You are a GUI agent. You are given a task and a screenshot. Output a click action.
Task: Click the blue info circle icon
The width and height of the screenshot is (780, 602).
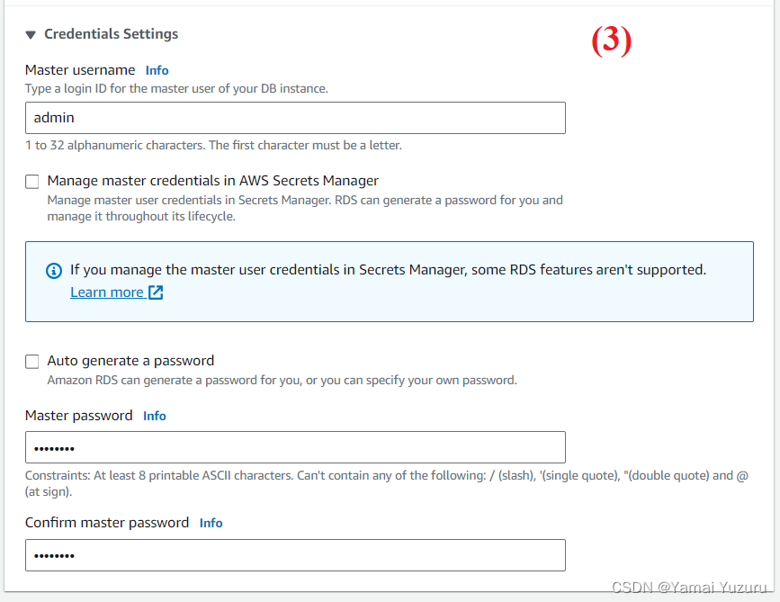pyautogui.click(x=54, y=271)
